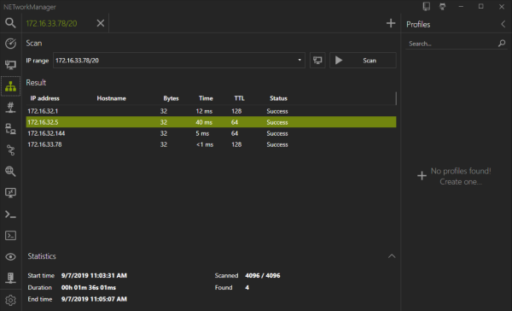Select row 172.16.32.1
512x311 pixels.
(211, 111)
